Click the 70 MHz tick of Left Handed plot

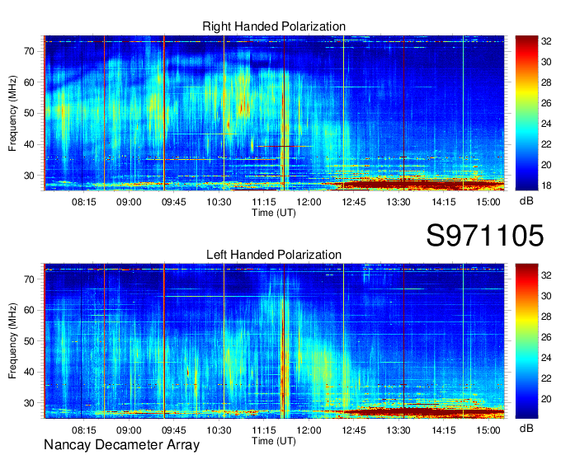(x=30, y=279)
